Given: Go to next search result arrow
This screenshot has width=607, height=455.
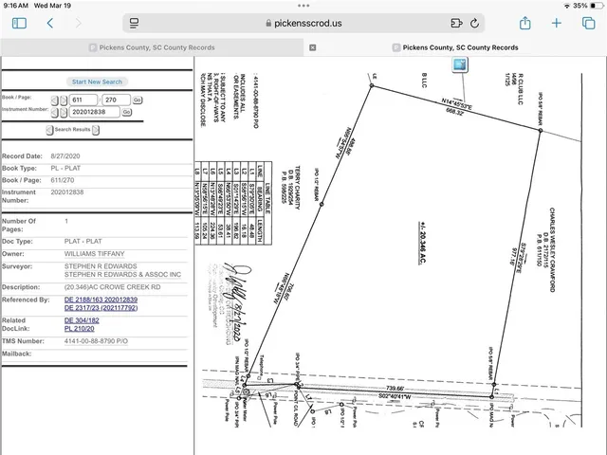Looking at the screenshot, I should coord(95,129).
